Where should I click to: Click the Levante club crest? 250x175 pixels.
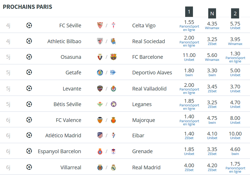tap(100, 88)
